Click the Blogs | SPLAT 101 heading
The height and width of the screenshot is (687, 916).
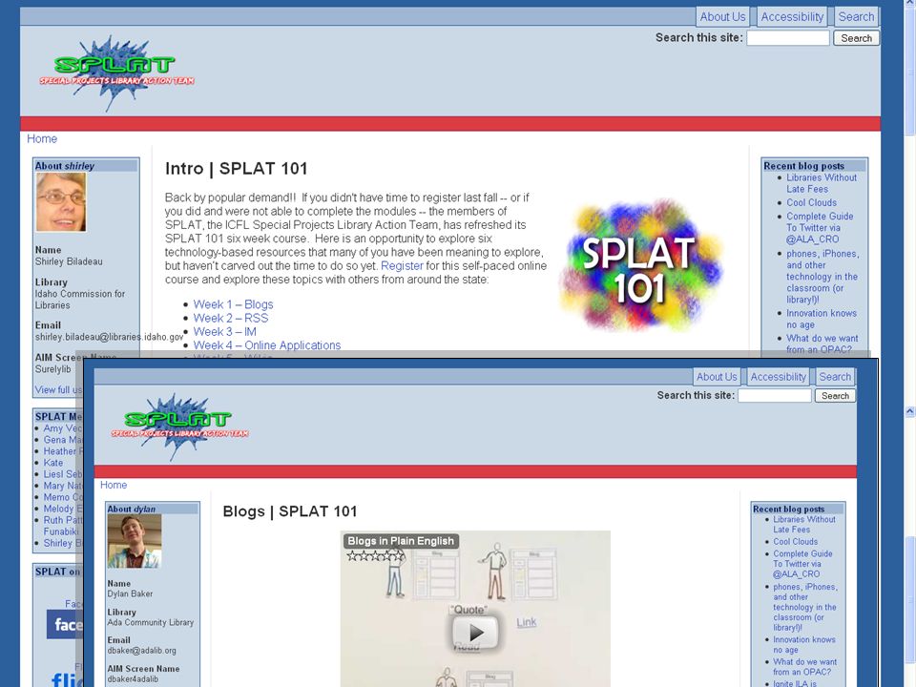[290, 511]
